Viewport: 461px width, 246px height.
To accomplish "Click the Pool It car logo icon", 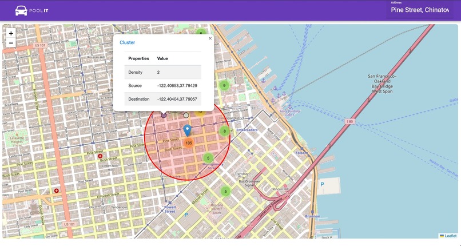I will tap(21, 10).
